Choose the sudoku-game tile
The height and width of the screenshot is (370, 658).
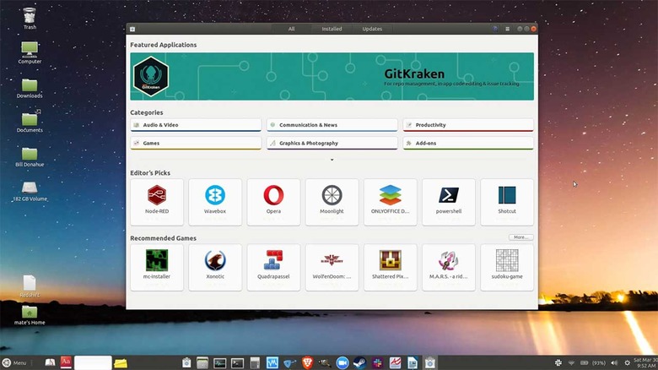(507, 266)
